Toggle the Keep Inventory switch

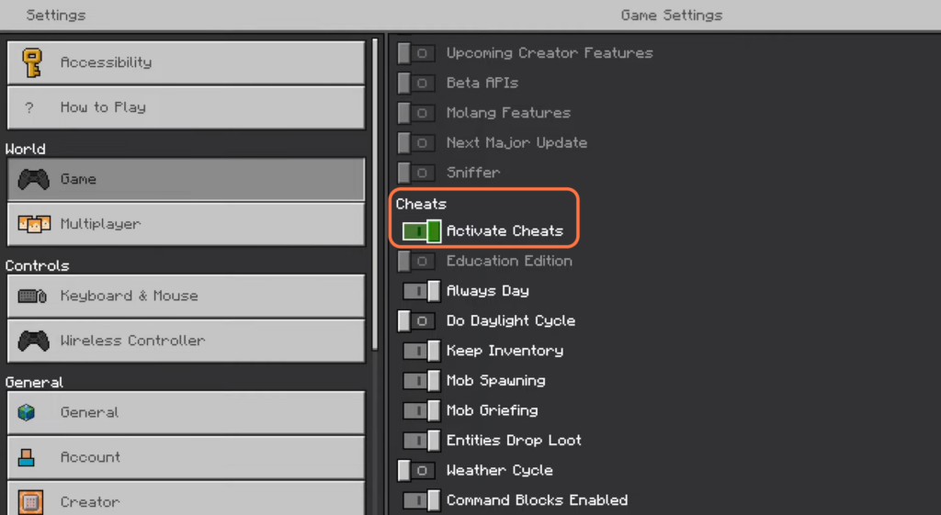tap(422, 351)
